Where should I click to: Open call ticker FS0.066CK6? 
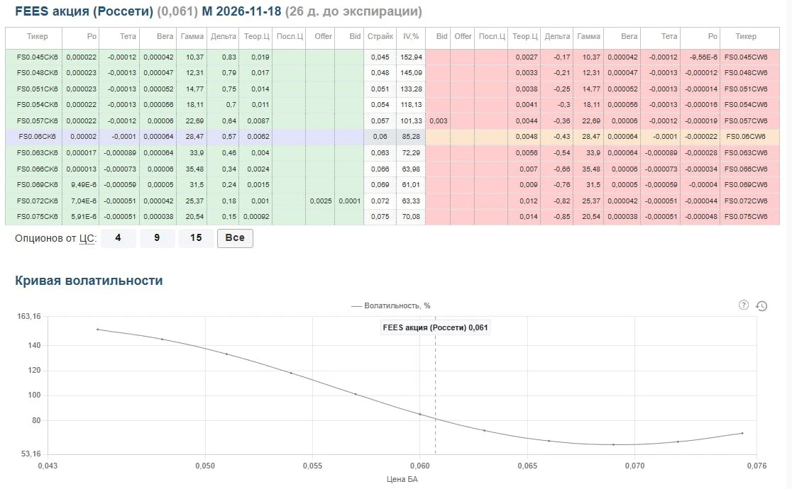(38, 169)
